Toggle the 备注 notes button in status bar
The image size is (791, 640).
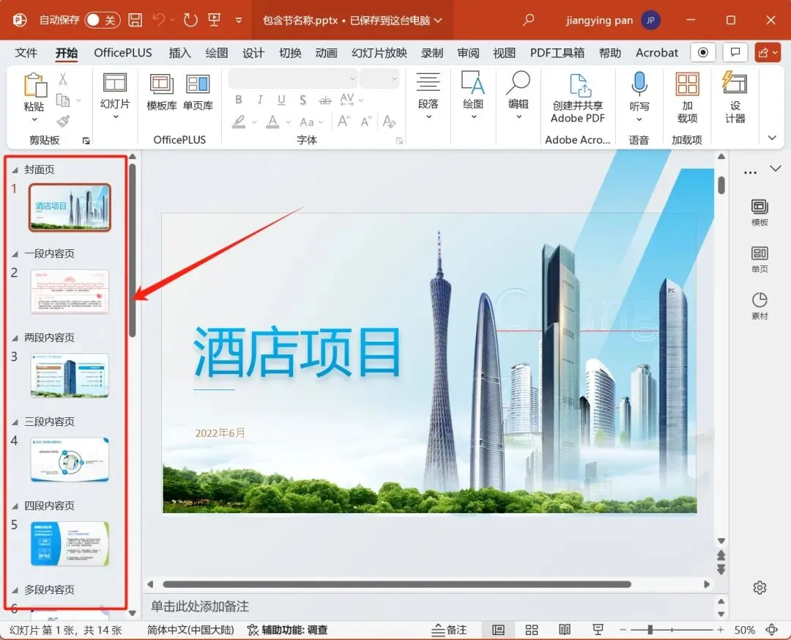tap(449, 630)
